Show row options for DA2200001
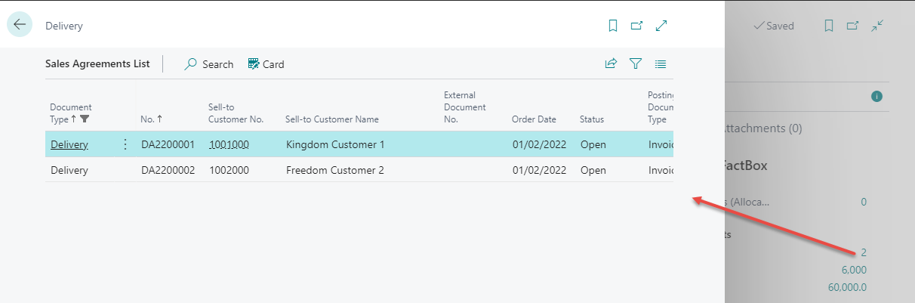The height and width of the screenshot is (303, 915). (x=125, y=144)
